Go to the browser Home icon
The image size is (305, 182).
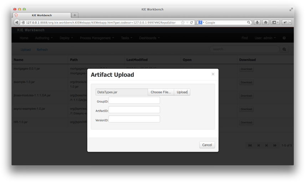[265, 22]
